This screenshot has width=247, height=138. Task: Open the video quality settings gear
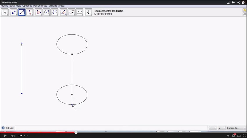point(233,135)
